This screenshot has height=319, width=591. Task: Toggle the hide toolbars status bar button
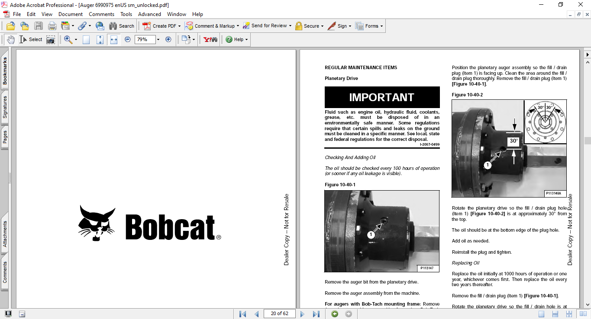[x=22, y=314]
